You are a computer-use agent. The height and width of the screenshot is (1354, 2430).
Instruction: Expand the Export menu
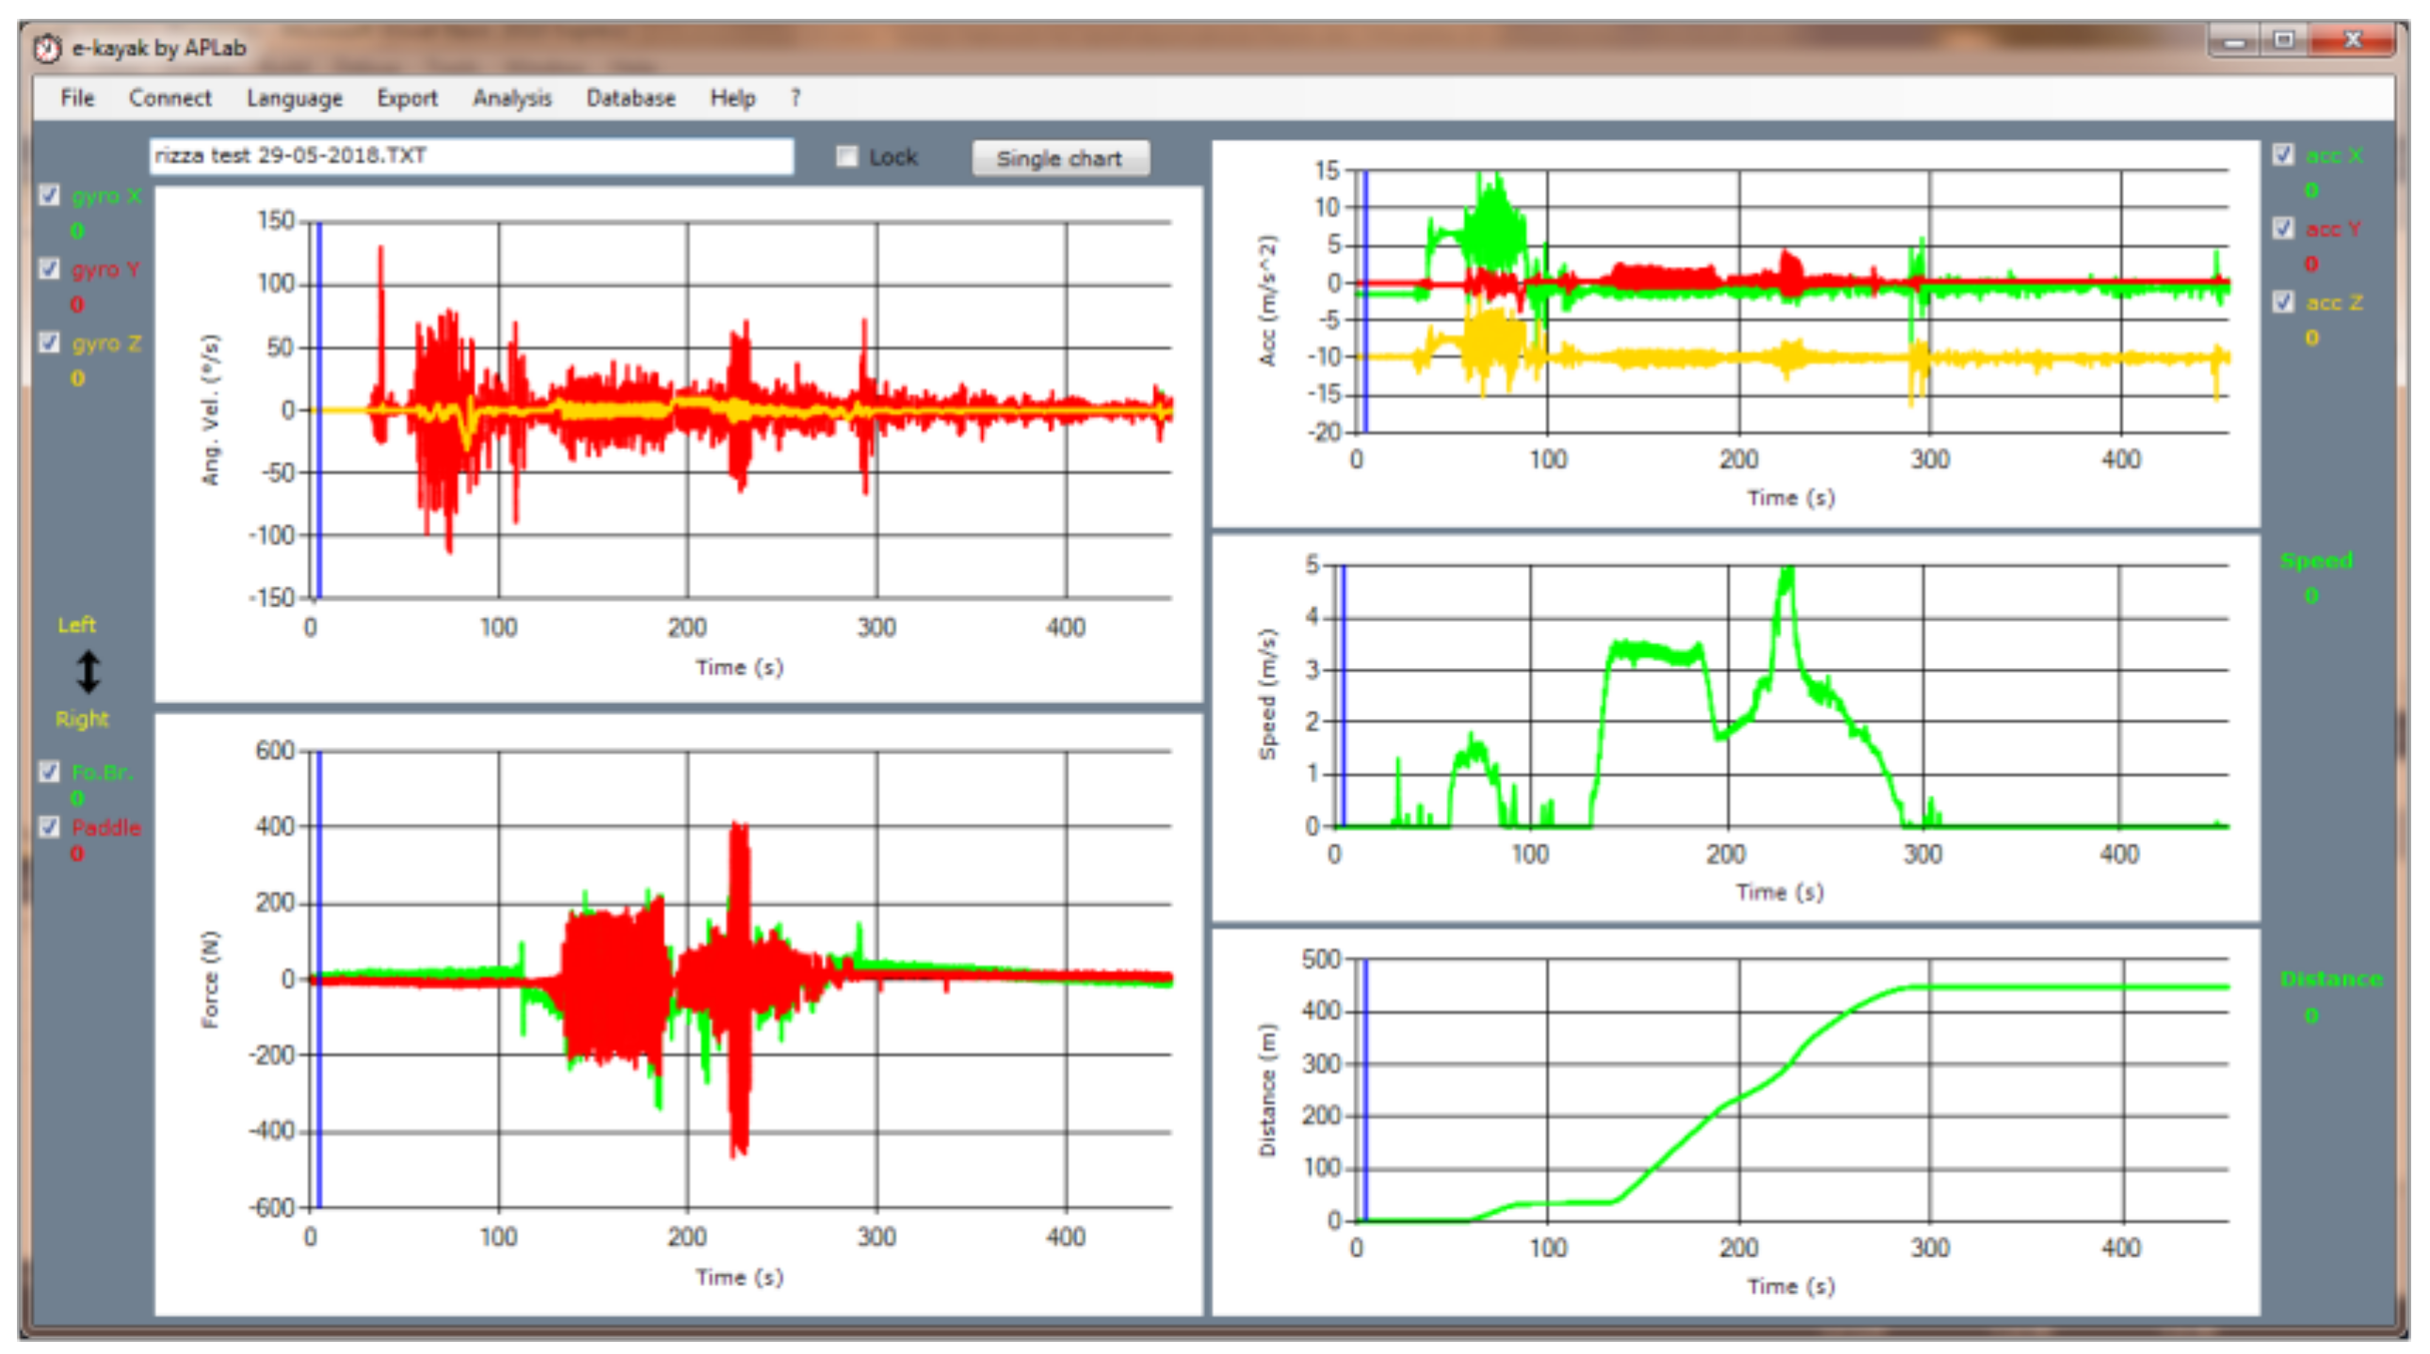tap(407, 98)
